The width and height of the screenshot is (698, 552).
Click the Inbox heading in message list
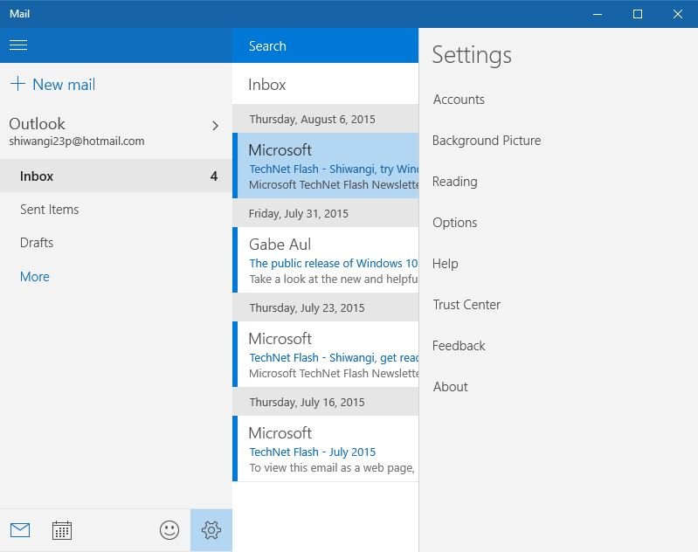click(x=267, y=85)
